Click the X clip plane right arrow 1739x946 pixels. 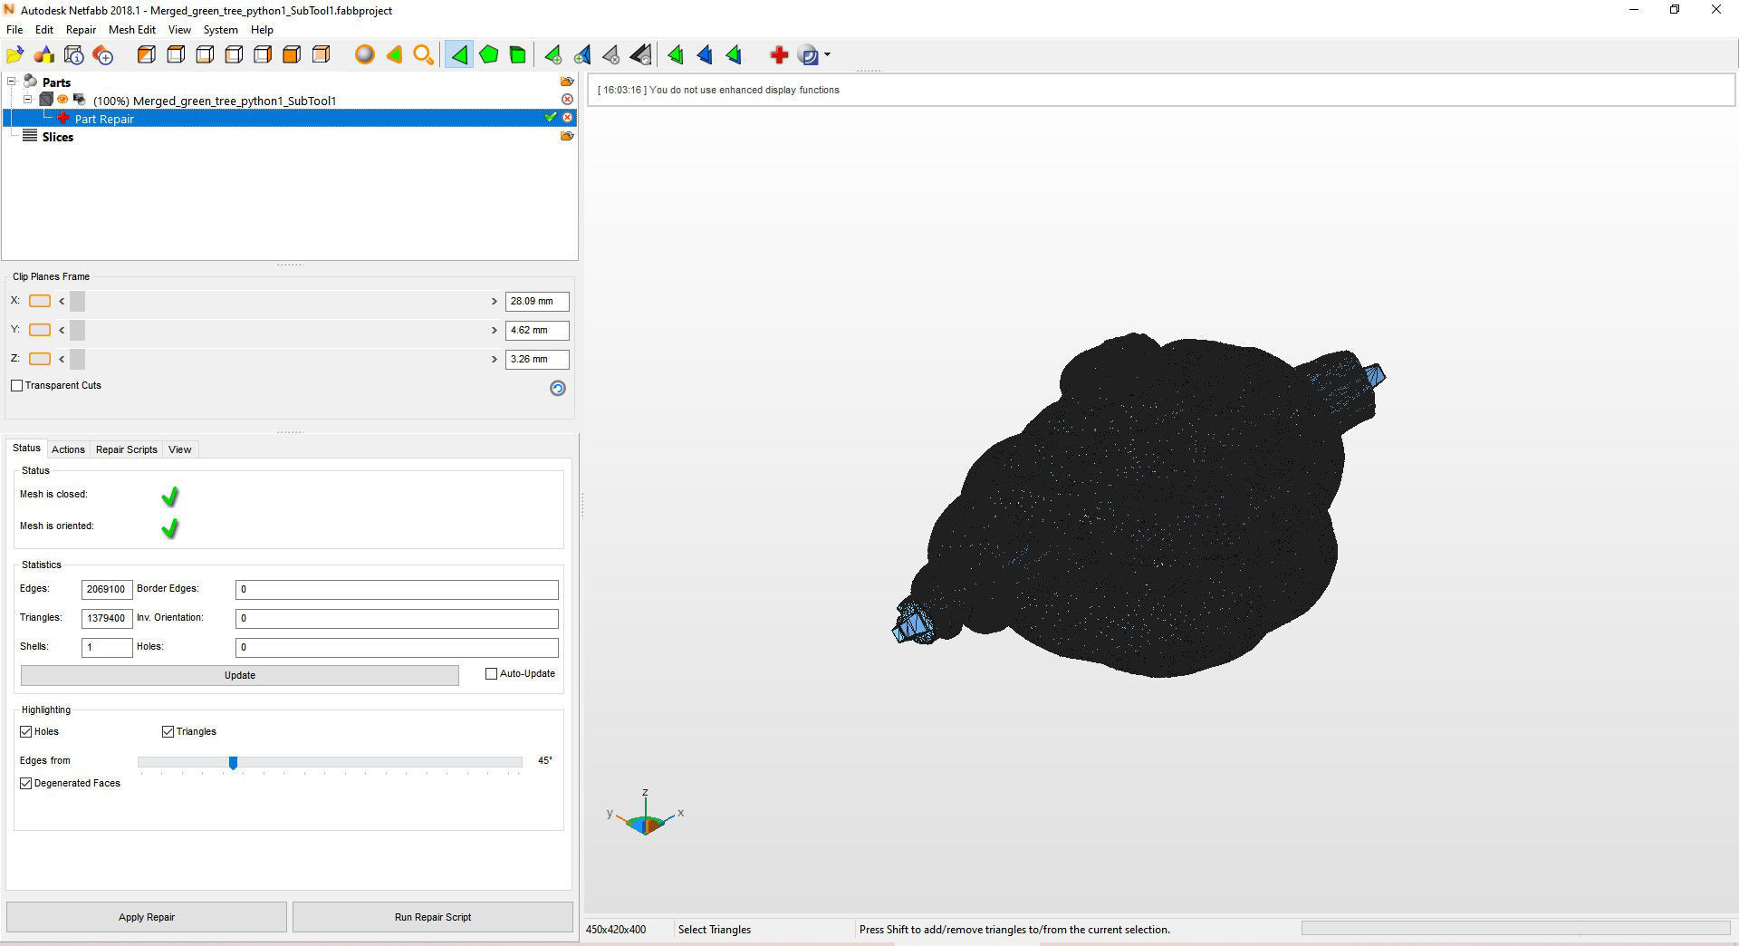[495, 301]
